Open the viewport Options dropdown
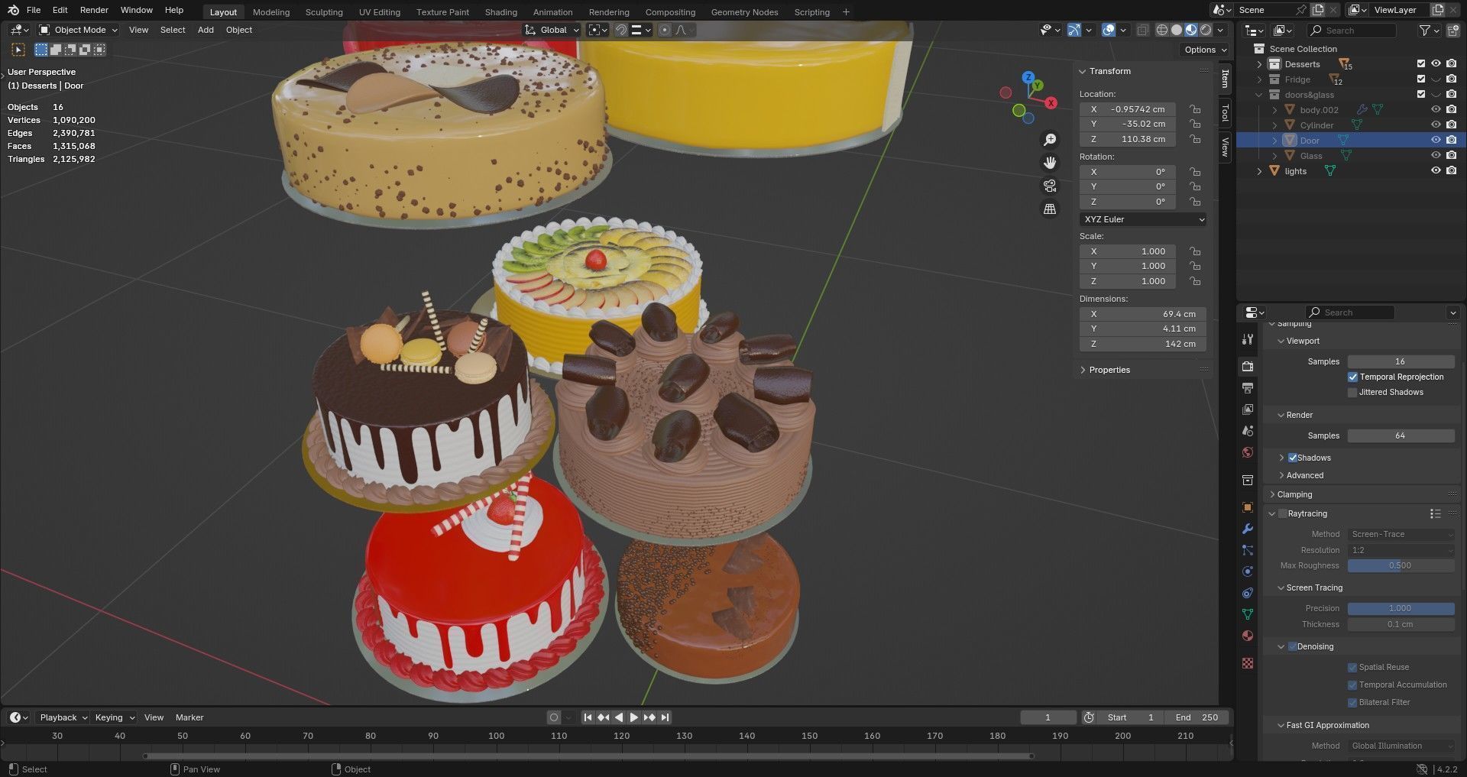Viewport: 1467px width, 777px height. point(1206,50)
